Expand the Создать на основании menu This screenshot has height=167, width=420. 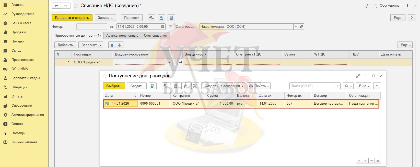(x=223, y=86)
